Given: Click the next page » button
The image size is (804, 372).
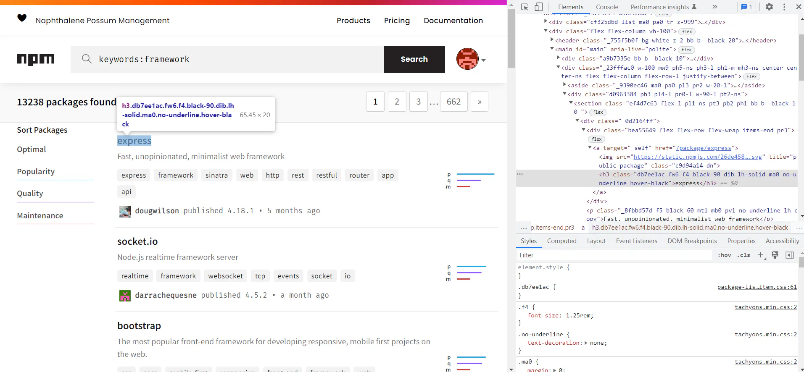Looking at the screenshot, I should point(480,102).
